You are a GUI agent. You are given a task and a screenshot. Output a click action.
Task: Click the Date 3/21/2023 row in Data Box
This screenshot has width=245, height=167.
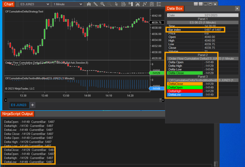click(x=203, y=15)
